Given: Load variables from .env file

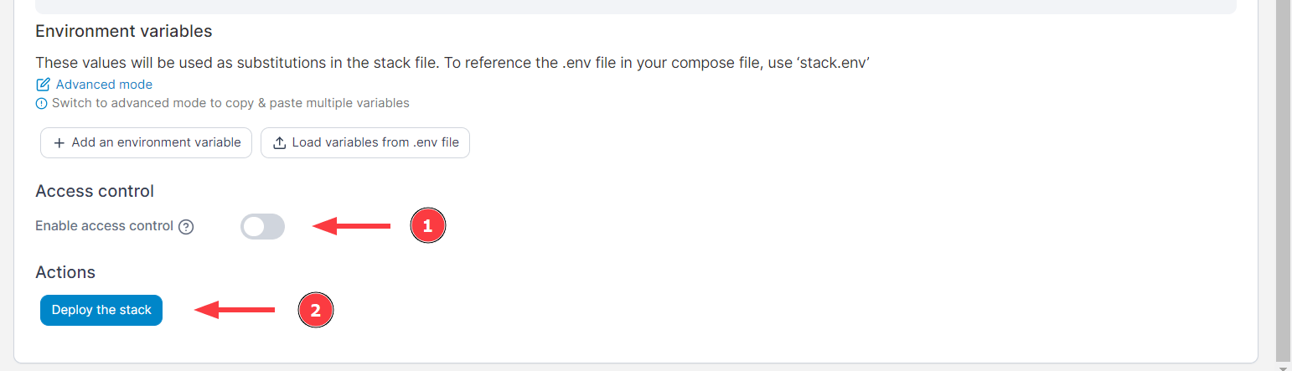Looking at the screenshot, I should [x=375, y=142].
